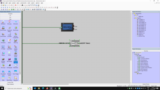Open the Tools menu
This screenshot has width=160, height=90.
click(x=29, y=3)
